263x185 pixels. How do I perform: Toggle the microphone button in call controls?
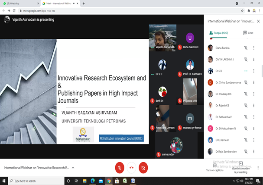pyautogui.click(x=120, y=168)
